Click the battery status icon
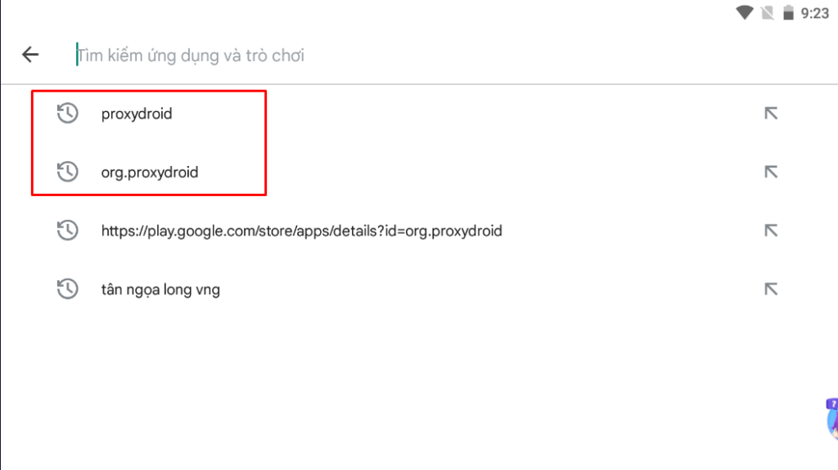Image resolution: width=838 pixels, height=470 pixels. click(x=788, y=13)
